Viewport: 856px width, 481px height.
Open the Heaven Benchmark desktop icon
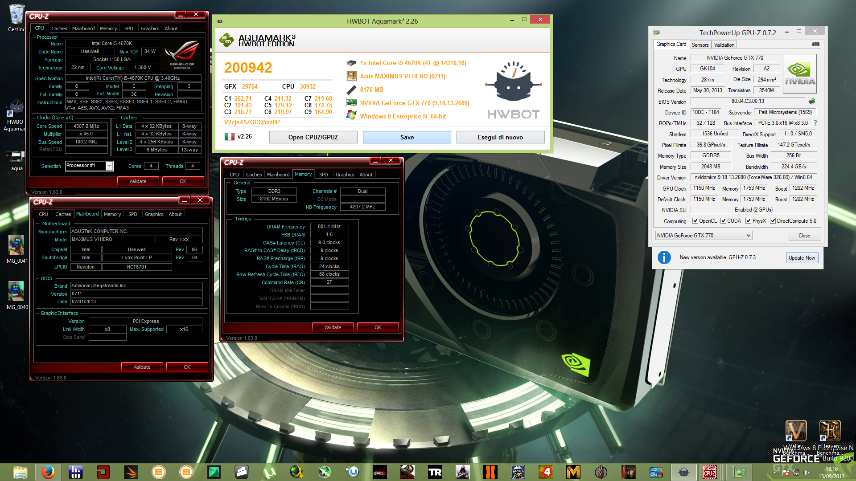click(x=830, y=437)
